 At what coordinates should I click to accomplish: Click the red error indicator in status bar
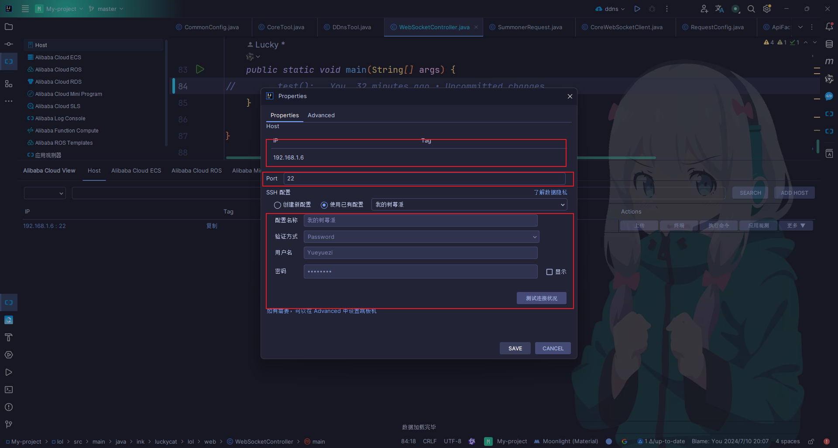[827, 441]
